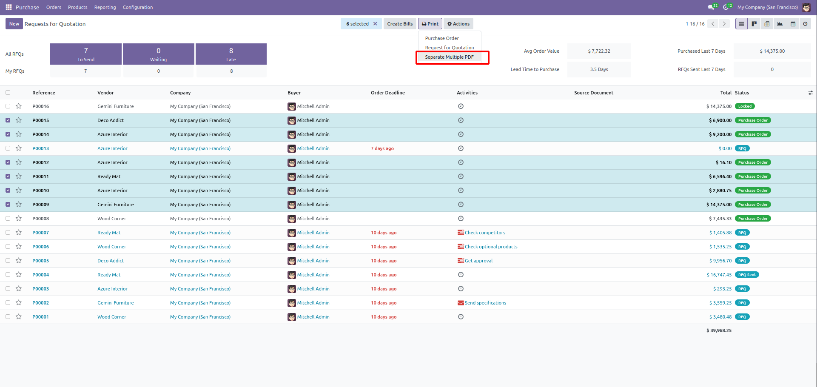Open optional columns selector in table header
The image size is (817, 387).
click(811, 93)
